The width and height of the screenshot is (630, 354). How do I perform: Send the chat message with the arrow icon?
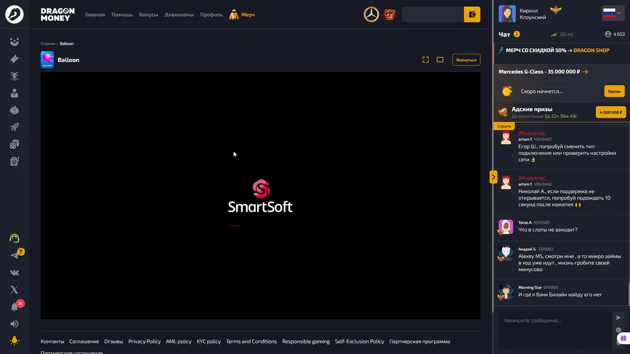click(x=619, y=318)
